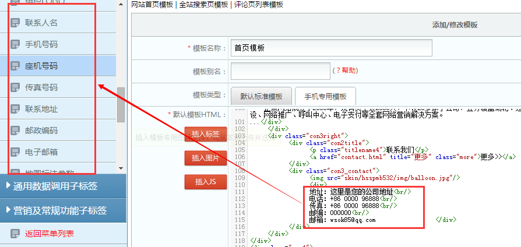Choose the 联系地址 tag icon
Screen dimensions: 521x247
[x=15, y=110]
